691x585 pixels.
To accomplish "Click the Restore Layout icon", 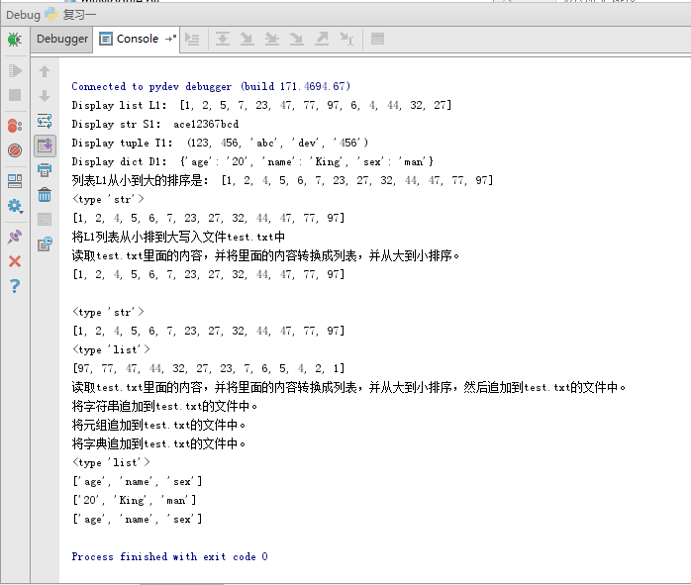I will tap(15, 181).
